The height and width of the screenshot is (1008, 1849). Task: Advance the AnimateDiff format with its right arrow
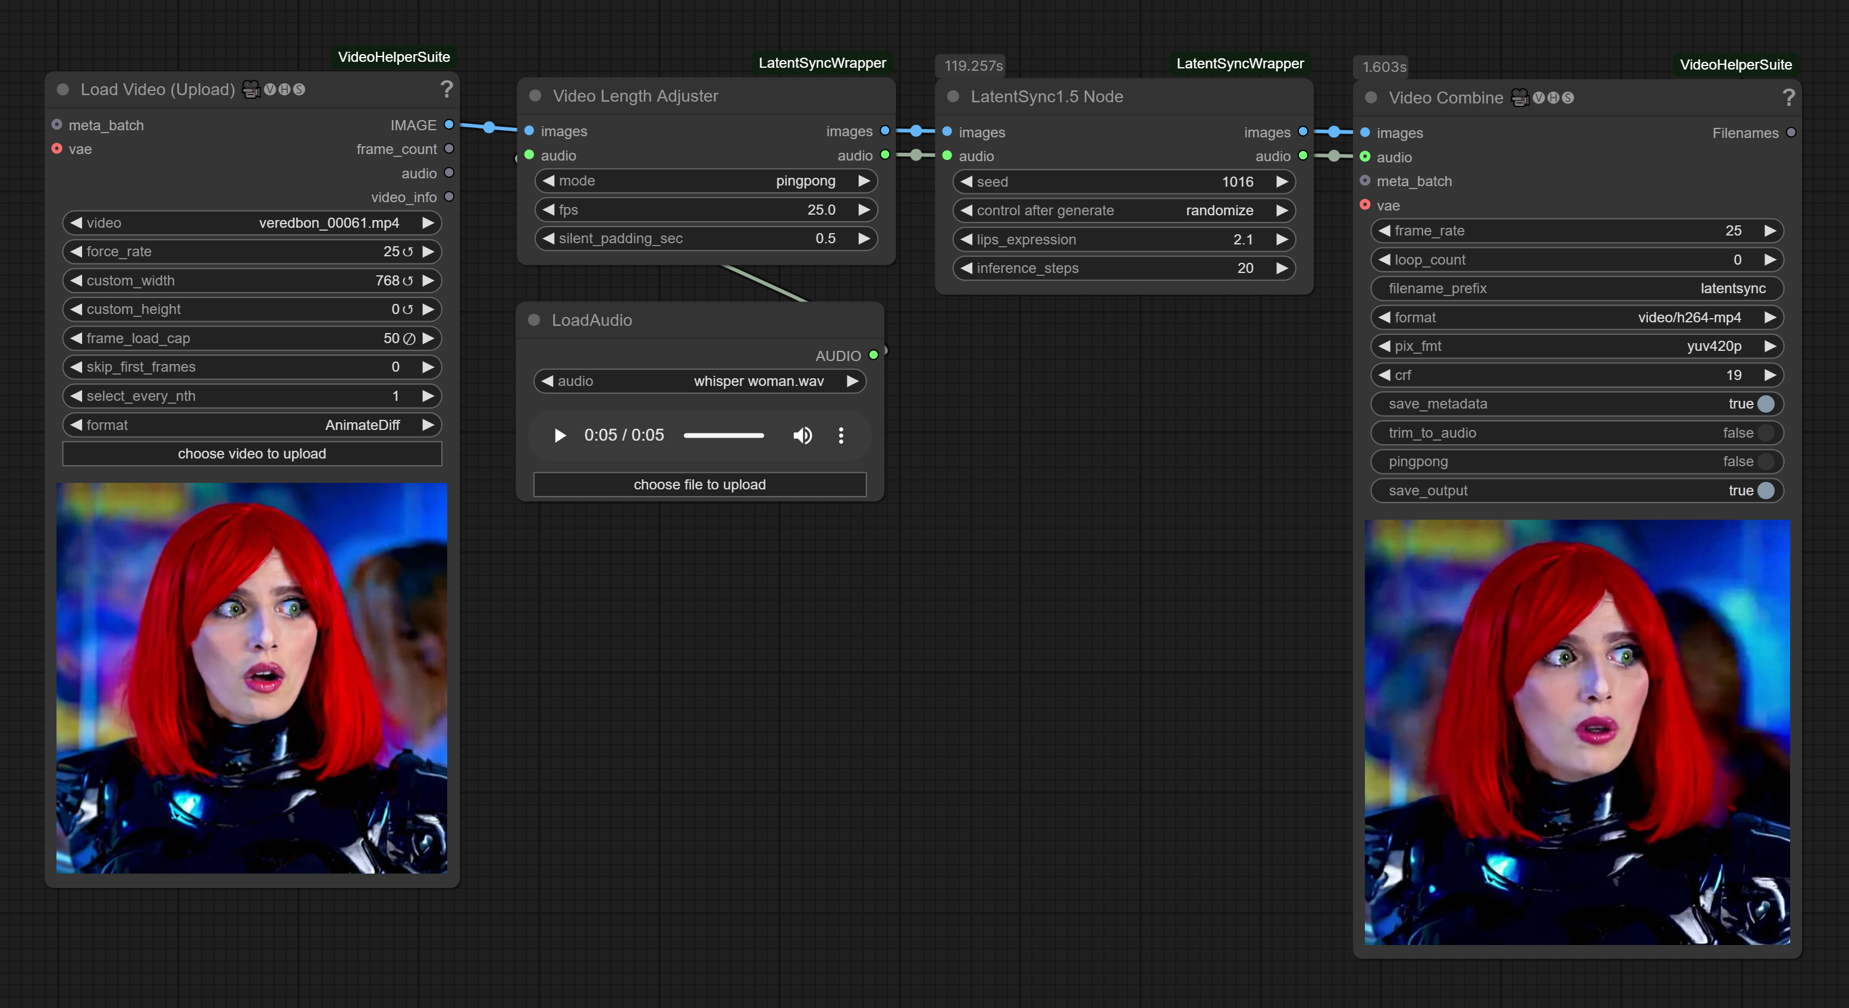tap(429, 424)
